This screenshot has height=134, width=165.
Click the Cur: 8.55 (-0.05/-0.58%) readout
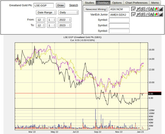82,40
